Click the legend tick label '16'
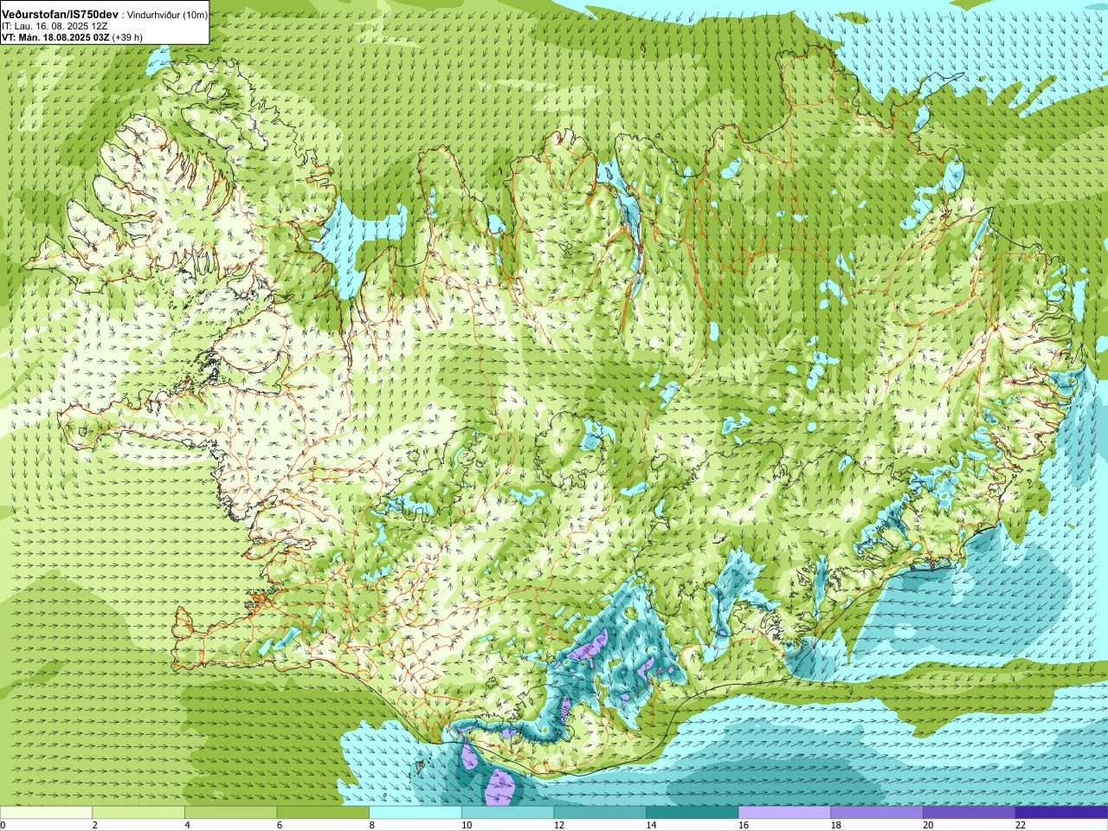 coord(743,825)
